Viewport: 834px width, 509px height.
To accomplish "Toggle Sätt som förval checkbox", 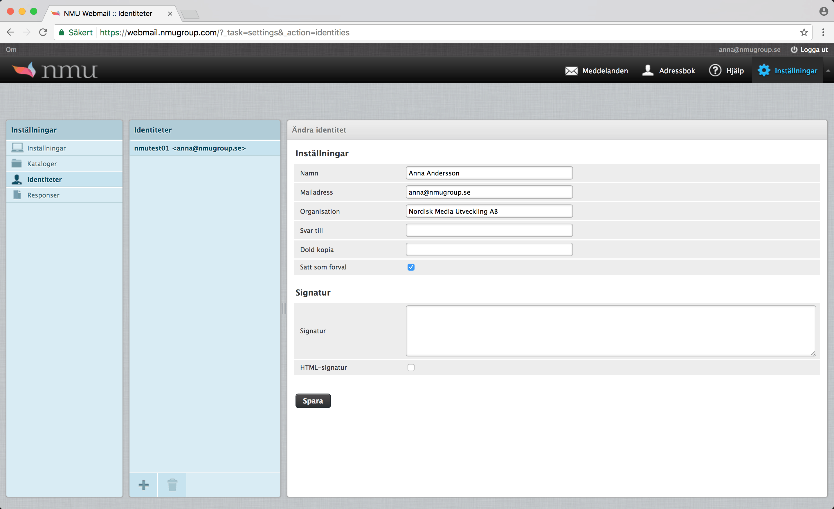I will 411,267.
